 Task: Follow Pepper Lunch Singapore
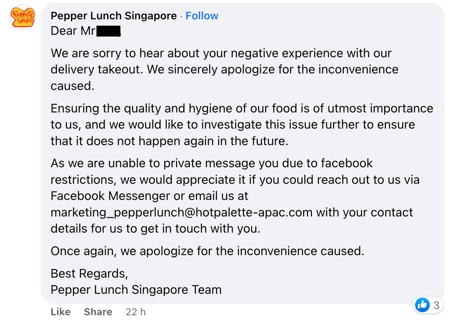(202, 16)
